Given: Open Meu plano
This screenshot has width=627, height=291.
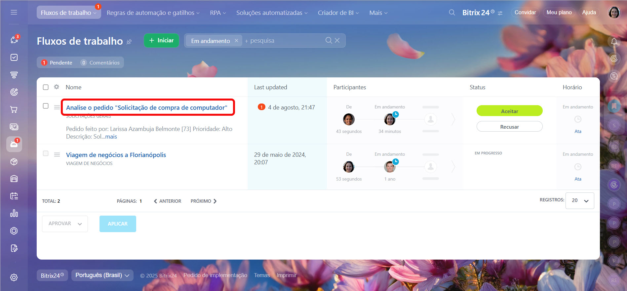Looking at the screenshot, I should pos(559,13).
